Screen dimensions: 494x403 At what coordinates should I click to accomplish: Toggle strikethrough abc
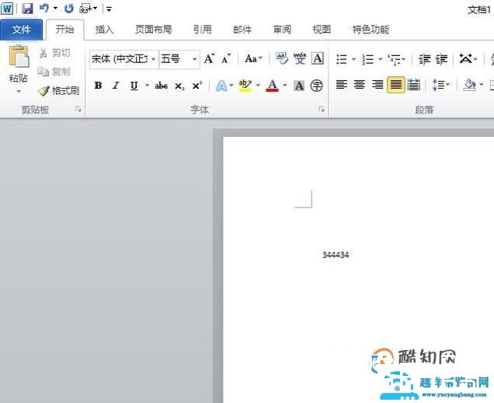coord(161,86)
